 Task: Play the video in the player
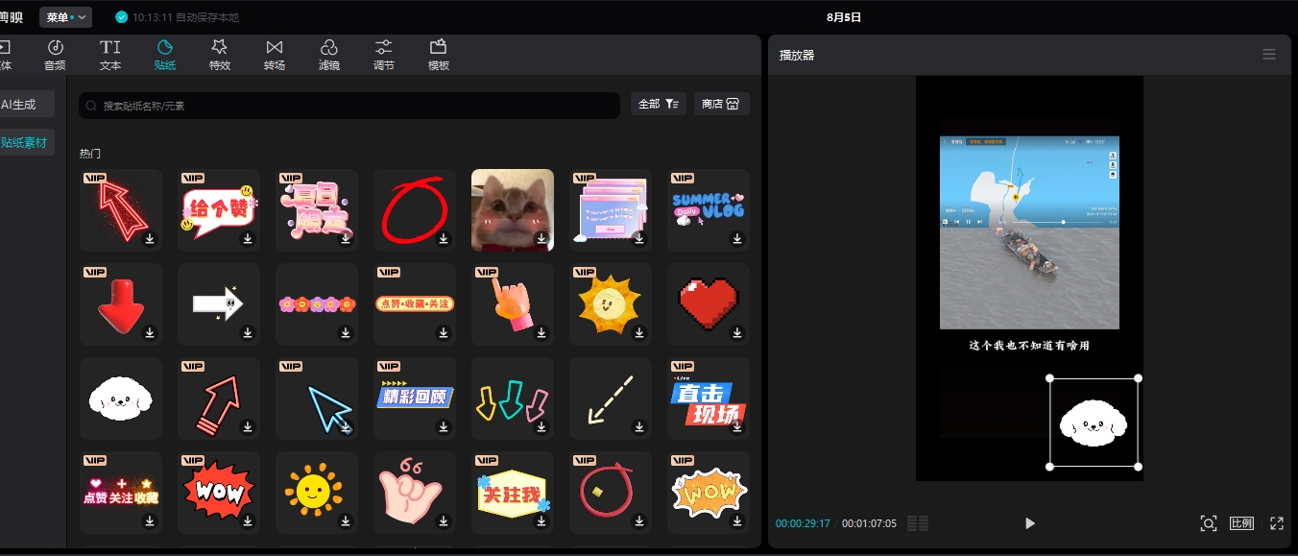[1029, 523]
